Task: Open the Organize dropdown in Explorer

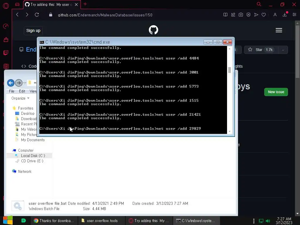Action: (20, 98)
